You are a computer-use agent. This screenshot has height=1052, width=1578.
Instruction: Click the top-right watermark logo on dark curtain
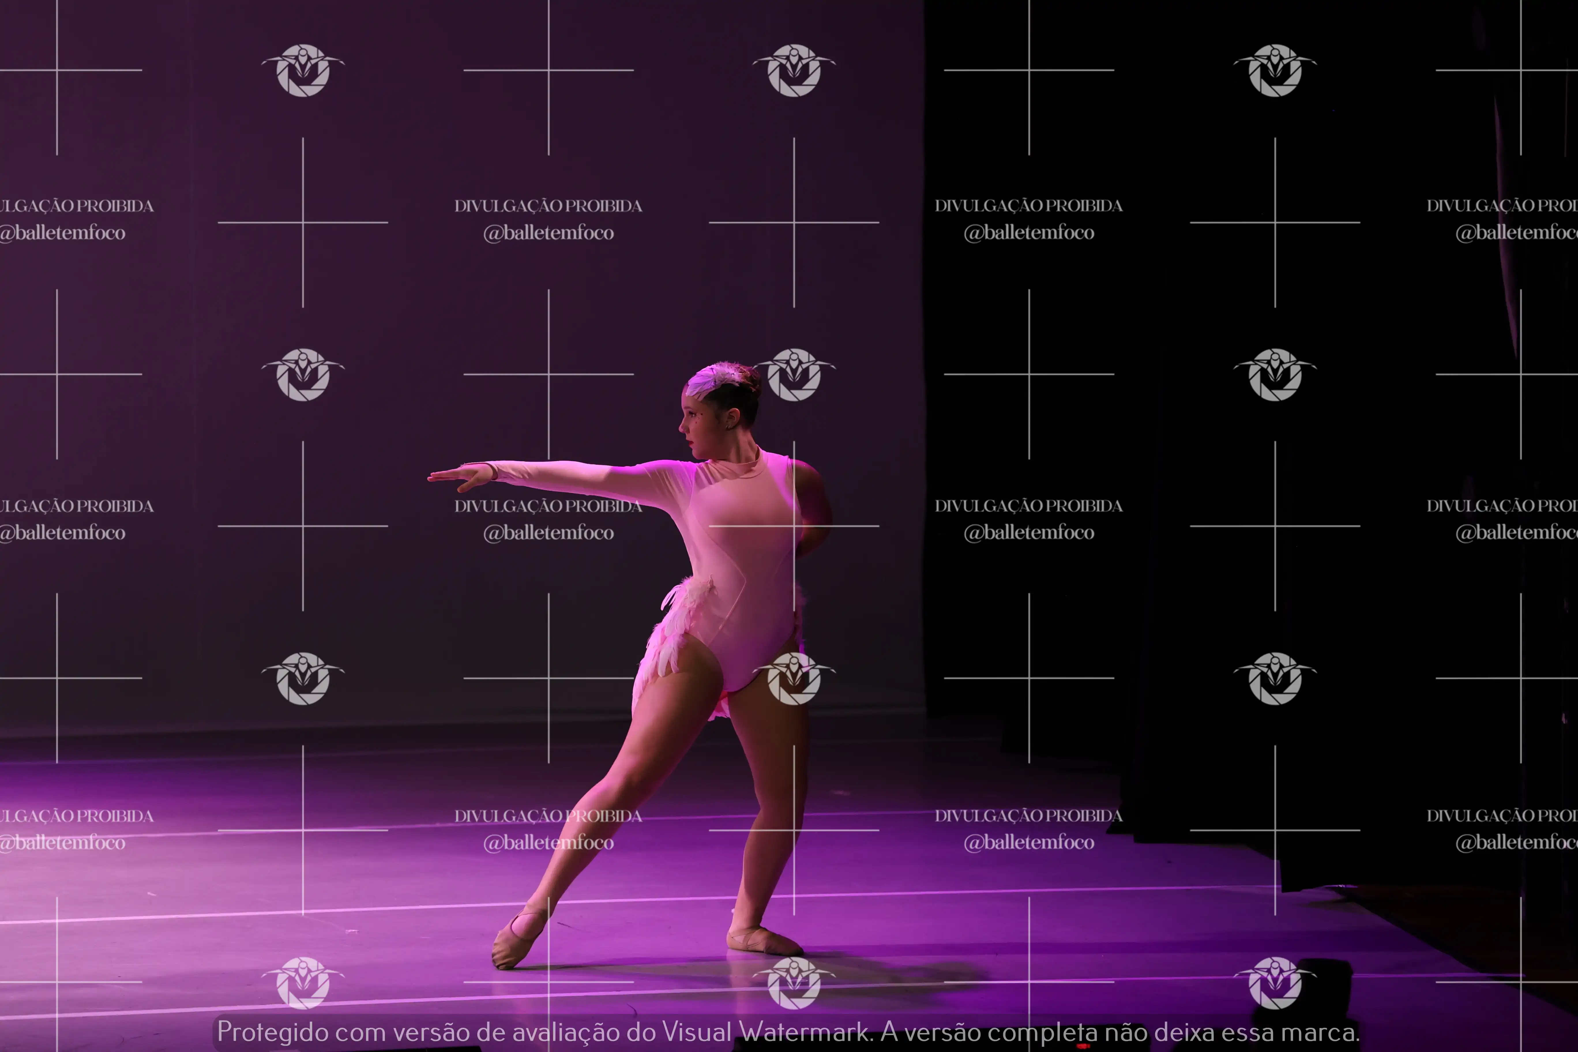1275,70
